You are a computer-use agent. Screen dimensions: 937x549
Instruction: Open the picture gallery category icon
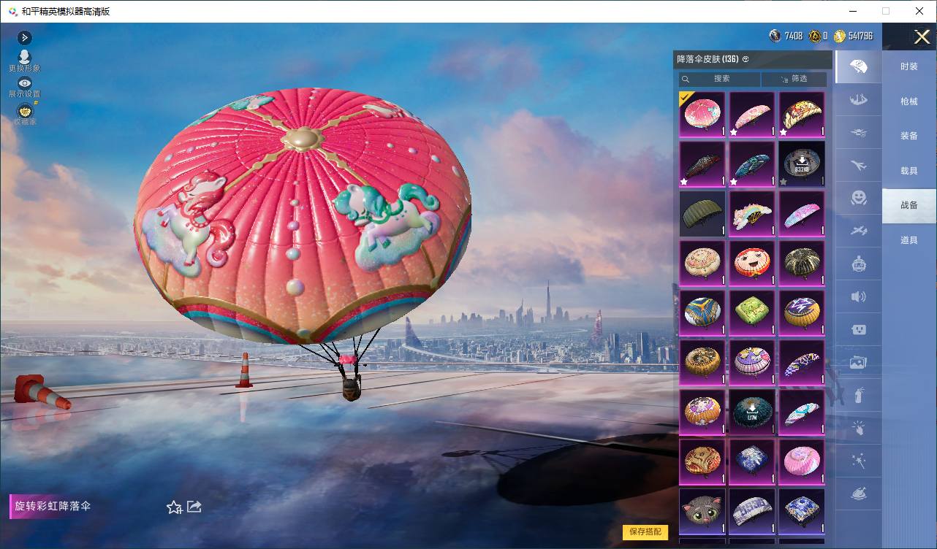click(x=859, y=362)
